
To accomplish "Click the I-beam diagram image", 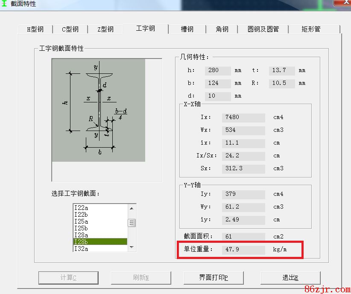I will coord(99,110).
